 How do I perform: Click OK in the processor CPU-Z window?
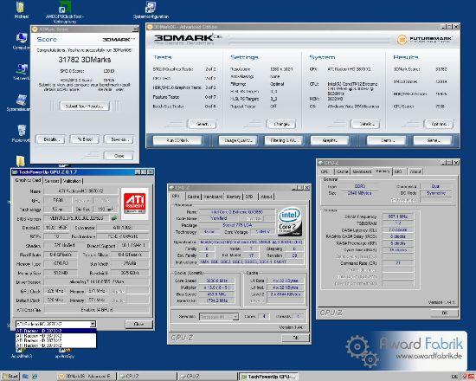point(296,338)
